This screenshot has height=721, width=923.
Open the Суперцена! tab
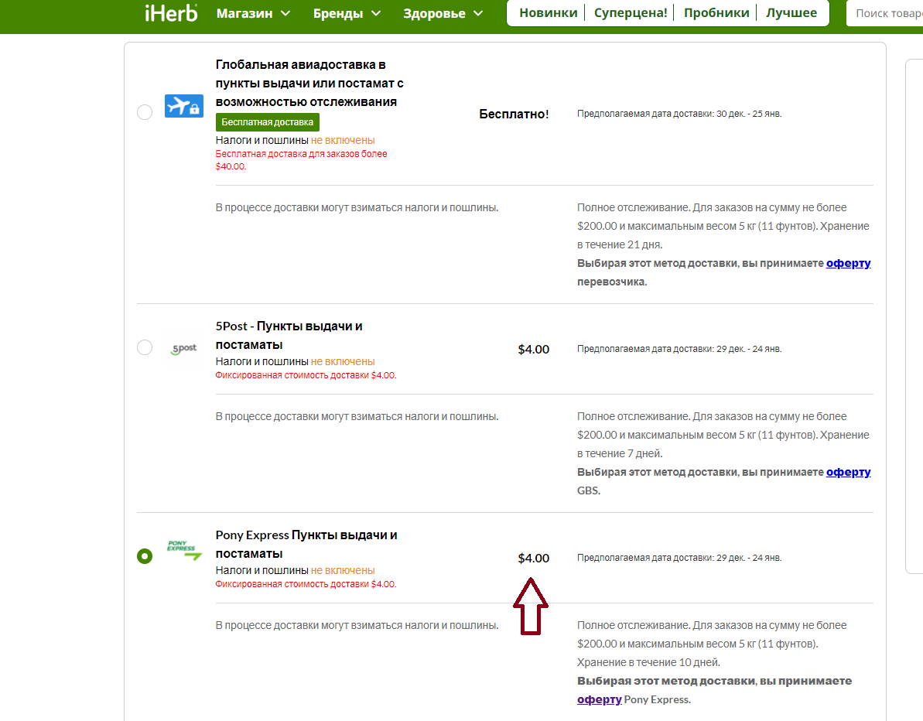pyautogui.click(x=631, y=13)
